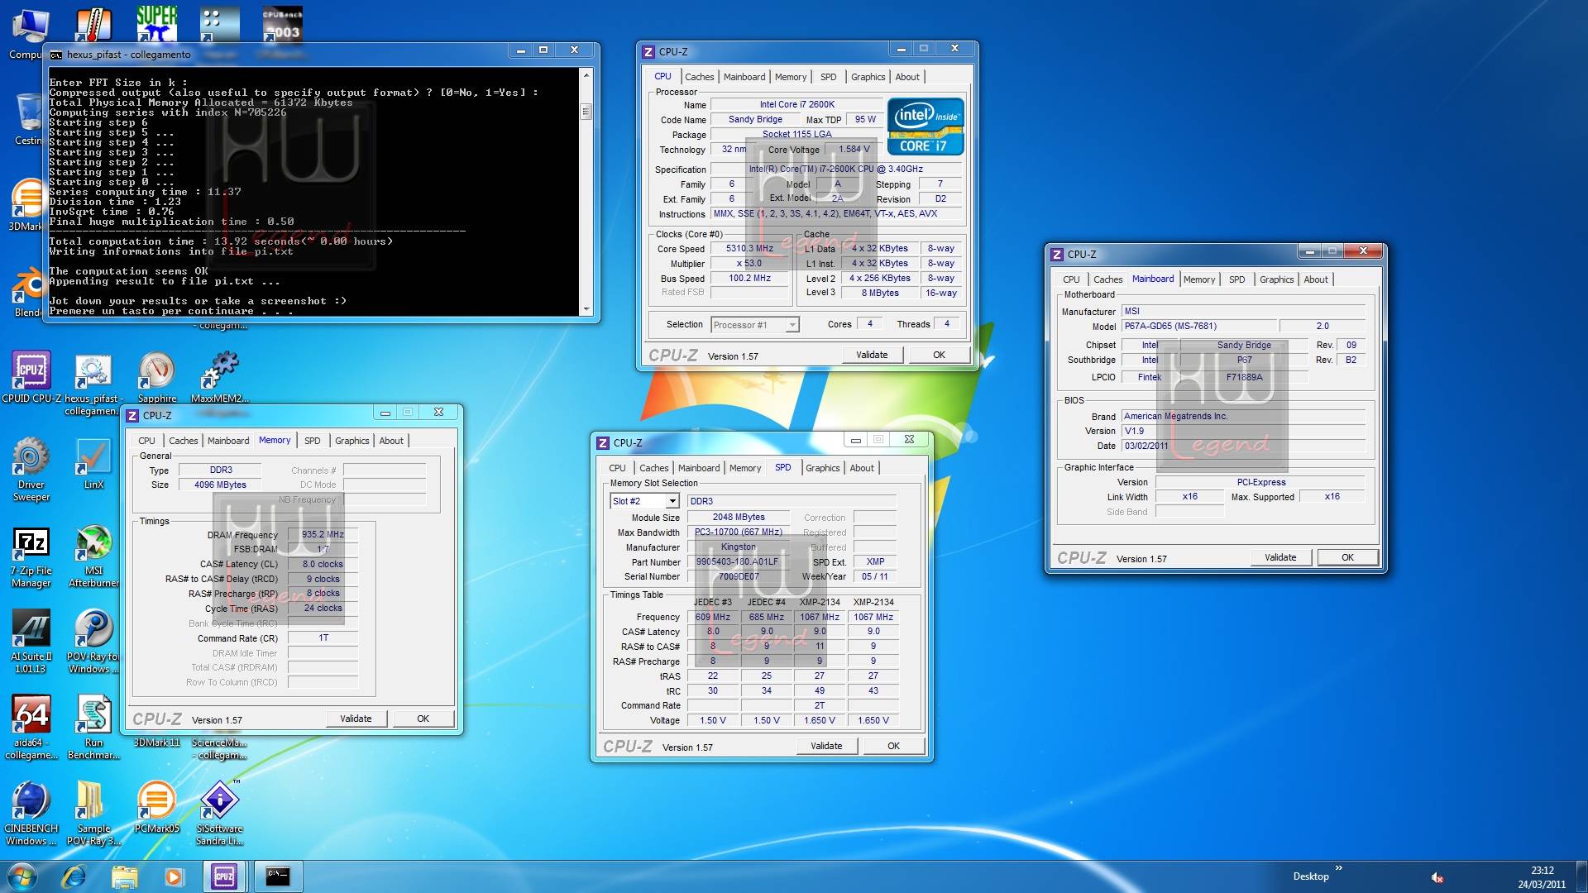Open the MaxxMEM2 desktop shortcut
The height and width of the screenshot is (893, 1588).
(x=220, y=378)
